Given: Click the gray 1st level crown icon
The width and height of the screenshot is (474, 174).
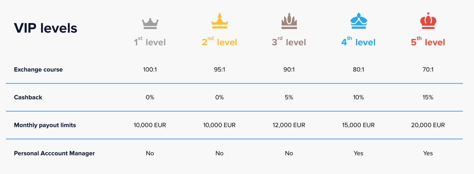Looking at the screenshot, I should coord(150,23).
